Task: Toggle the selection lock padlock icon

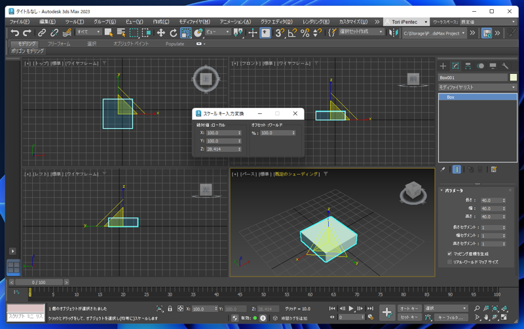Action: click(170, 309)
